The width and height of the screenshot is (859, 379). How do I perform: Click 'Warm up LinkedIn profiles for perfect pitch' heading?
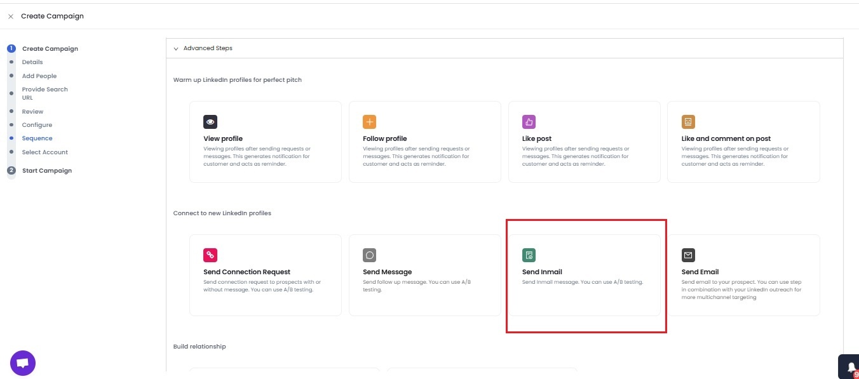click(238, 80)
